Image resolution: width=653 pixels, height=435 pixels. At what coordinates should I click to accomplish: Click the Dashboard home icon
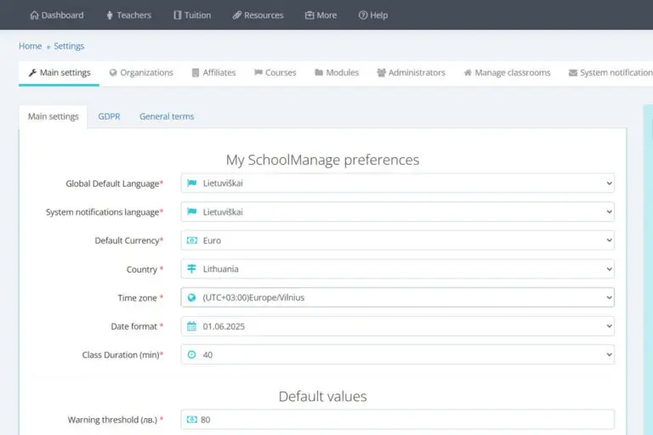pyautogui.click(x=34, y=15)
